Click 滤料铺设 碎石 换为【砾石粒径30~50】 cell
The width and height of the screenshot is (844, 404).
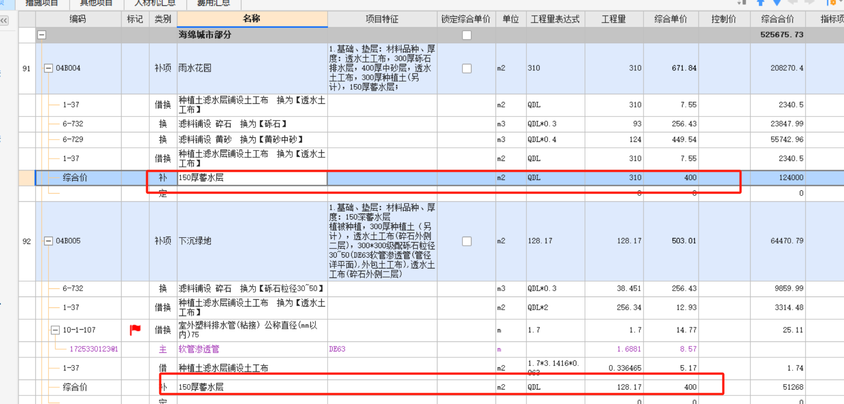(252, 288)
